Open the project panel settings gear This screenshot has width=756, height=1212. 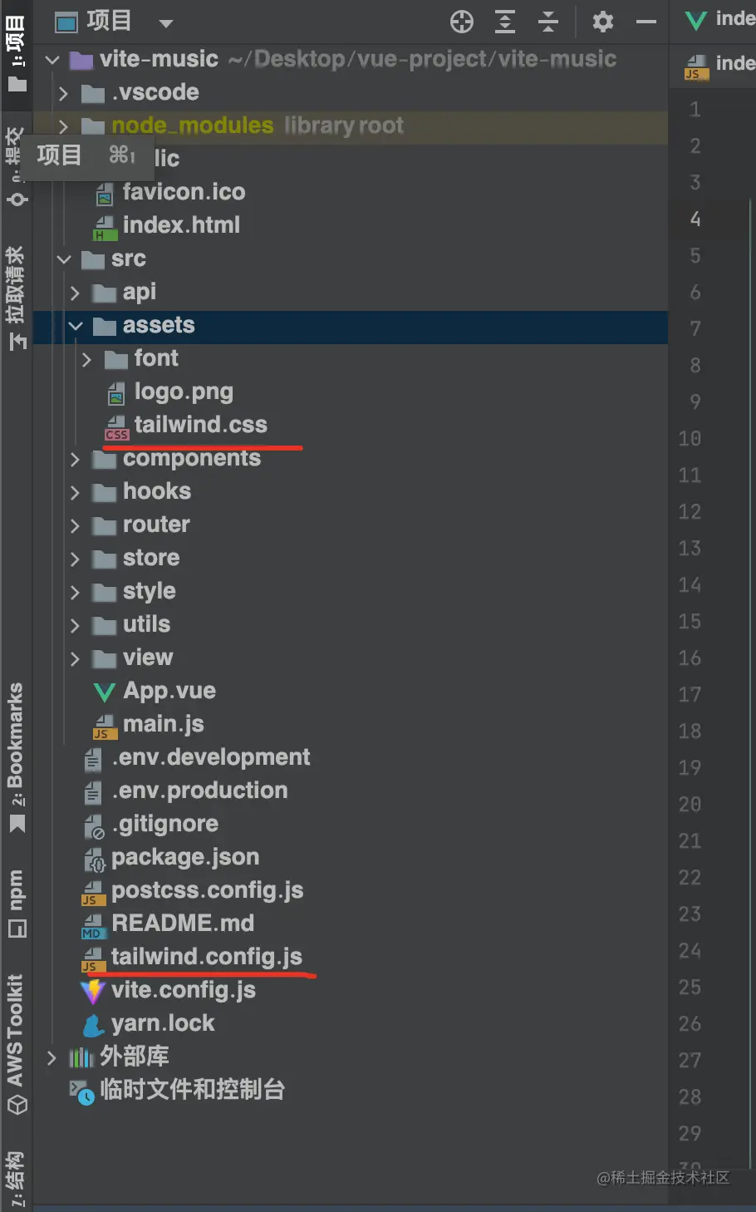tap(602, 22)
